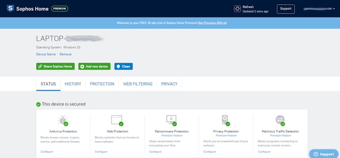The width and height of the screenshot is (340, 158).
Task: Click the Privacy Protection webcam icon
Action: [226, 120]
